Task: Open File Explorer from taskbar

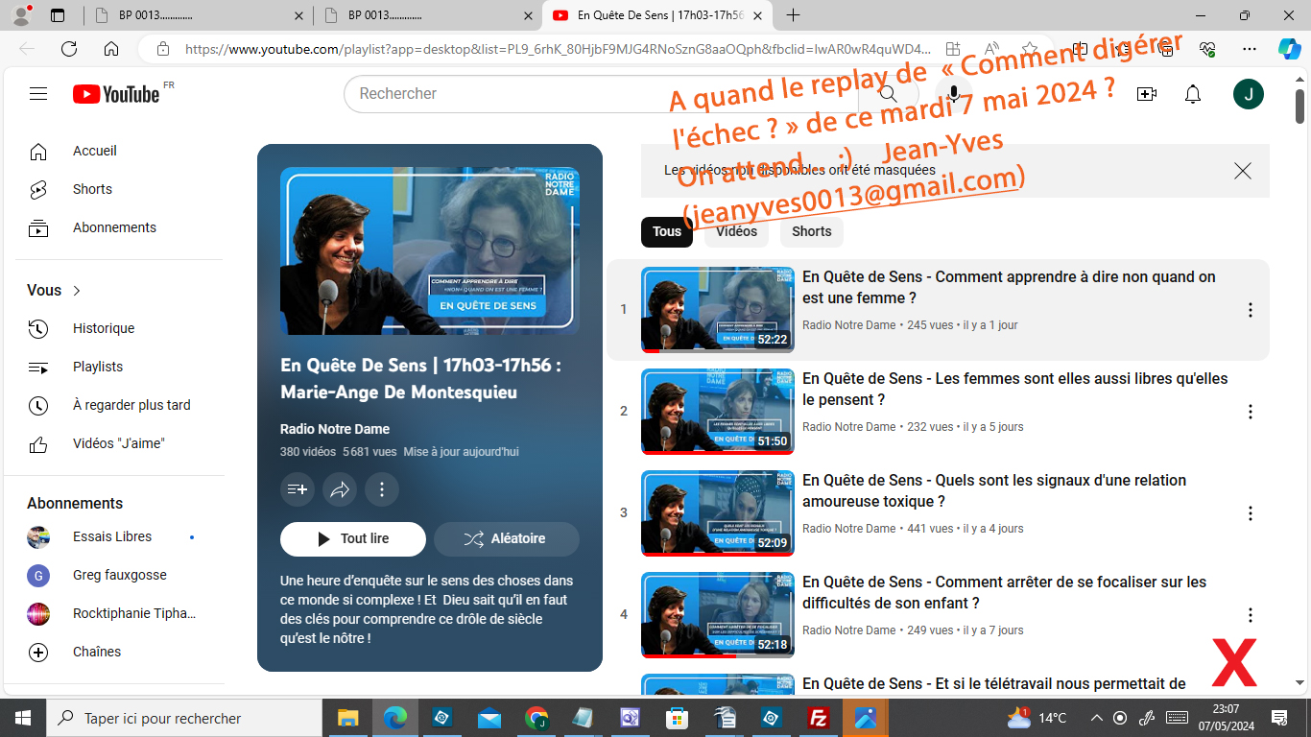Action: [x=347, y=718]
